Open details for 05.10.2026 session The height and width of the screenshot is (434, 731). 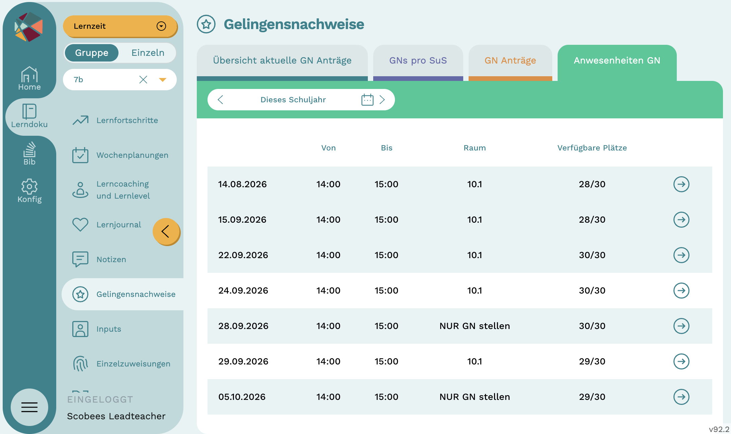[681, 397]
